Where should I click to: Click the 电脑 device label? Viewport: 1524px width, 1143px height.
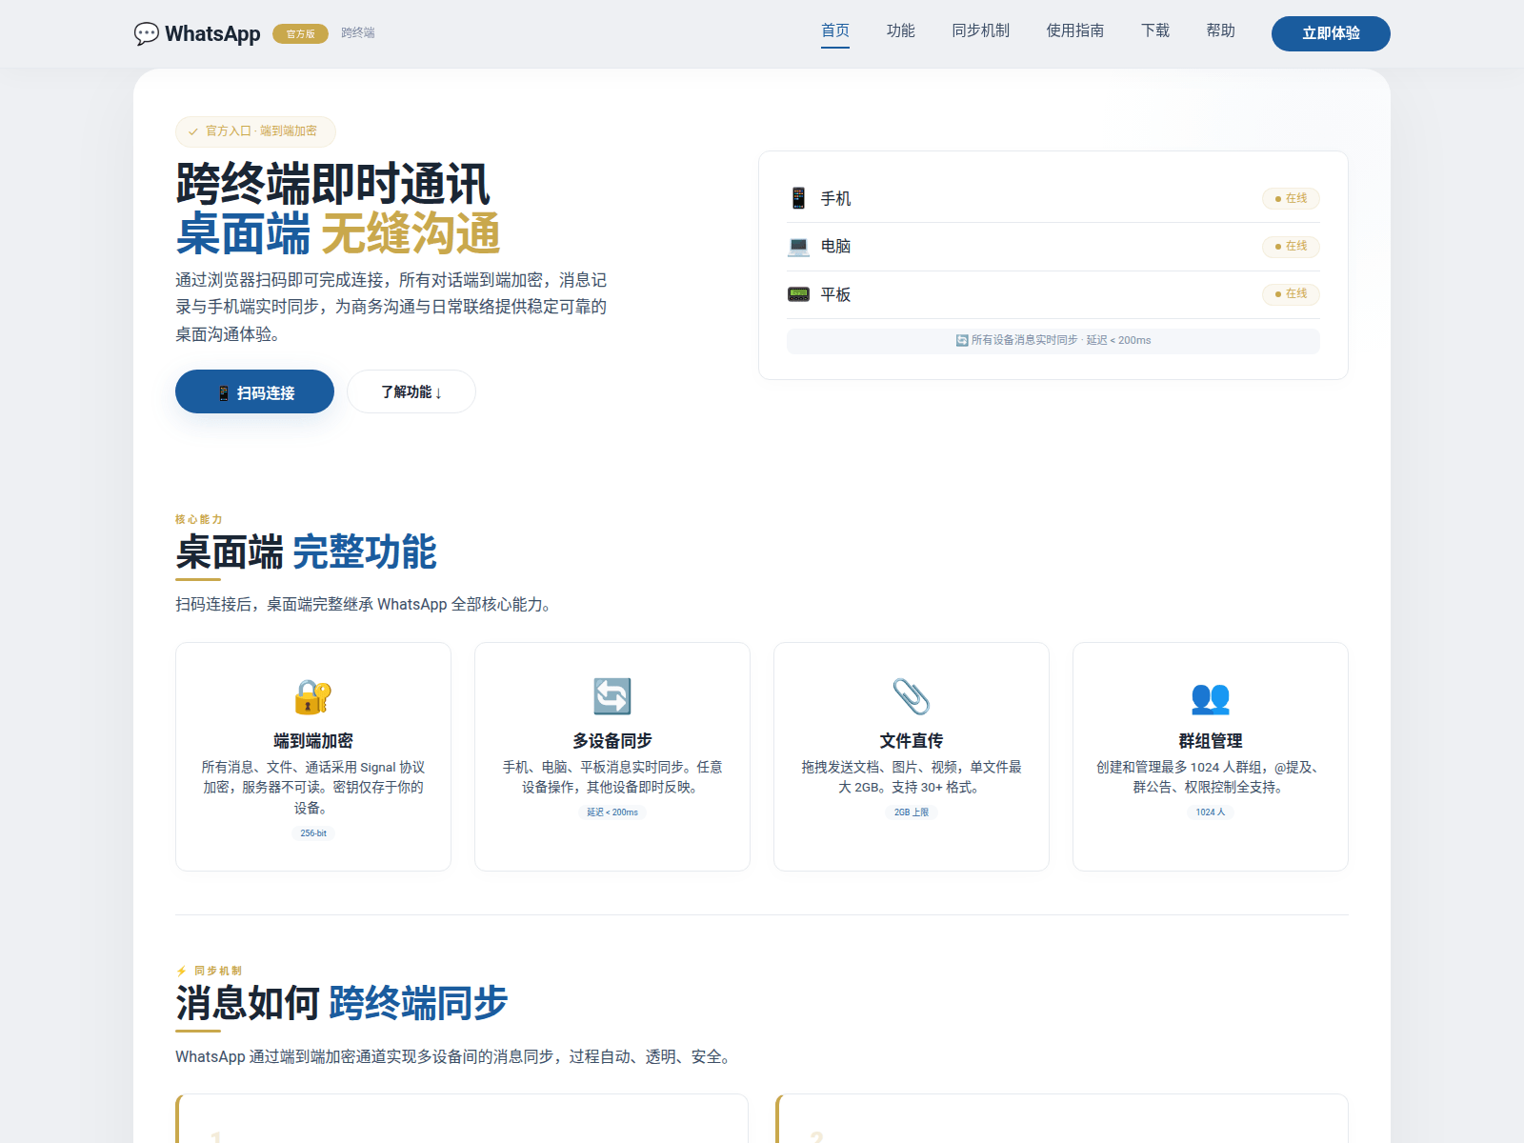[835, 246]
